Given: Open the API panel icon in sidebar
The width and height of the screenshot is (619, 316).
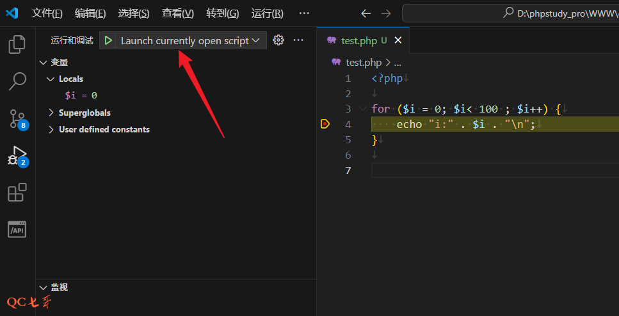Looking at the screenshot, I should (17, 229).
